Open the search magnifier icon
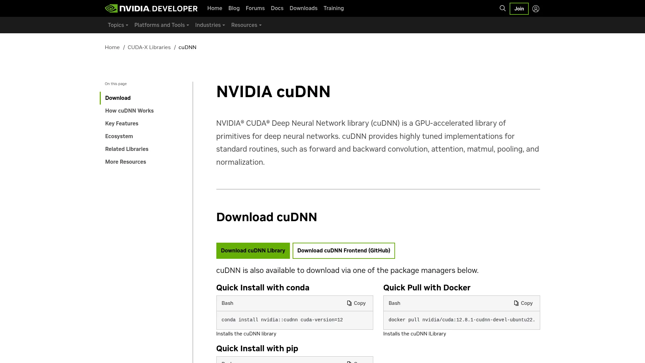The width and height of the screenshot is (645, 363). tap(503, 8)
